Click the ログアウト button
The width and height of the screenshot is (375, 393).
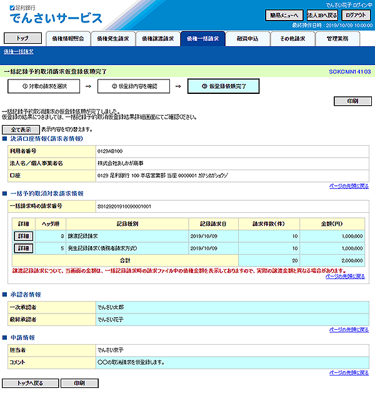356,16
